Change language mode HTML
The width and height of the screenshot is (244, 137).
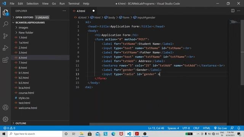pyautogui.click(x=207, y=128)
